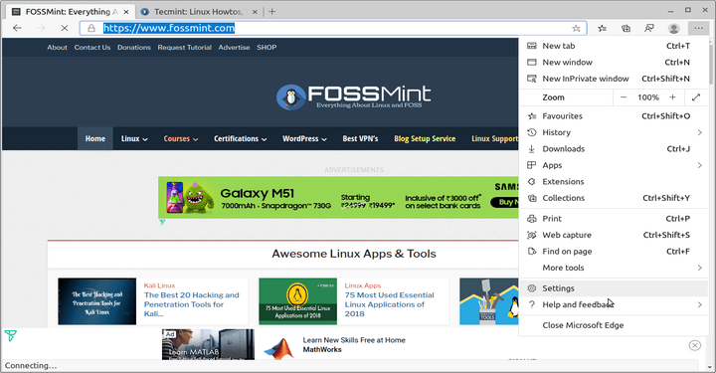Open Downloads from the menu
The image size is (716, 373).
[614, 149]
